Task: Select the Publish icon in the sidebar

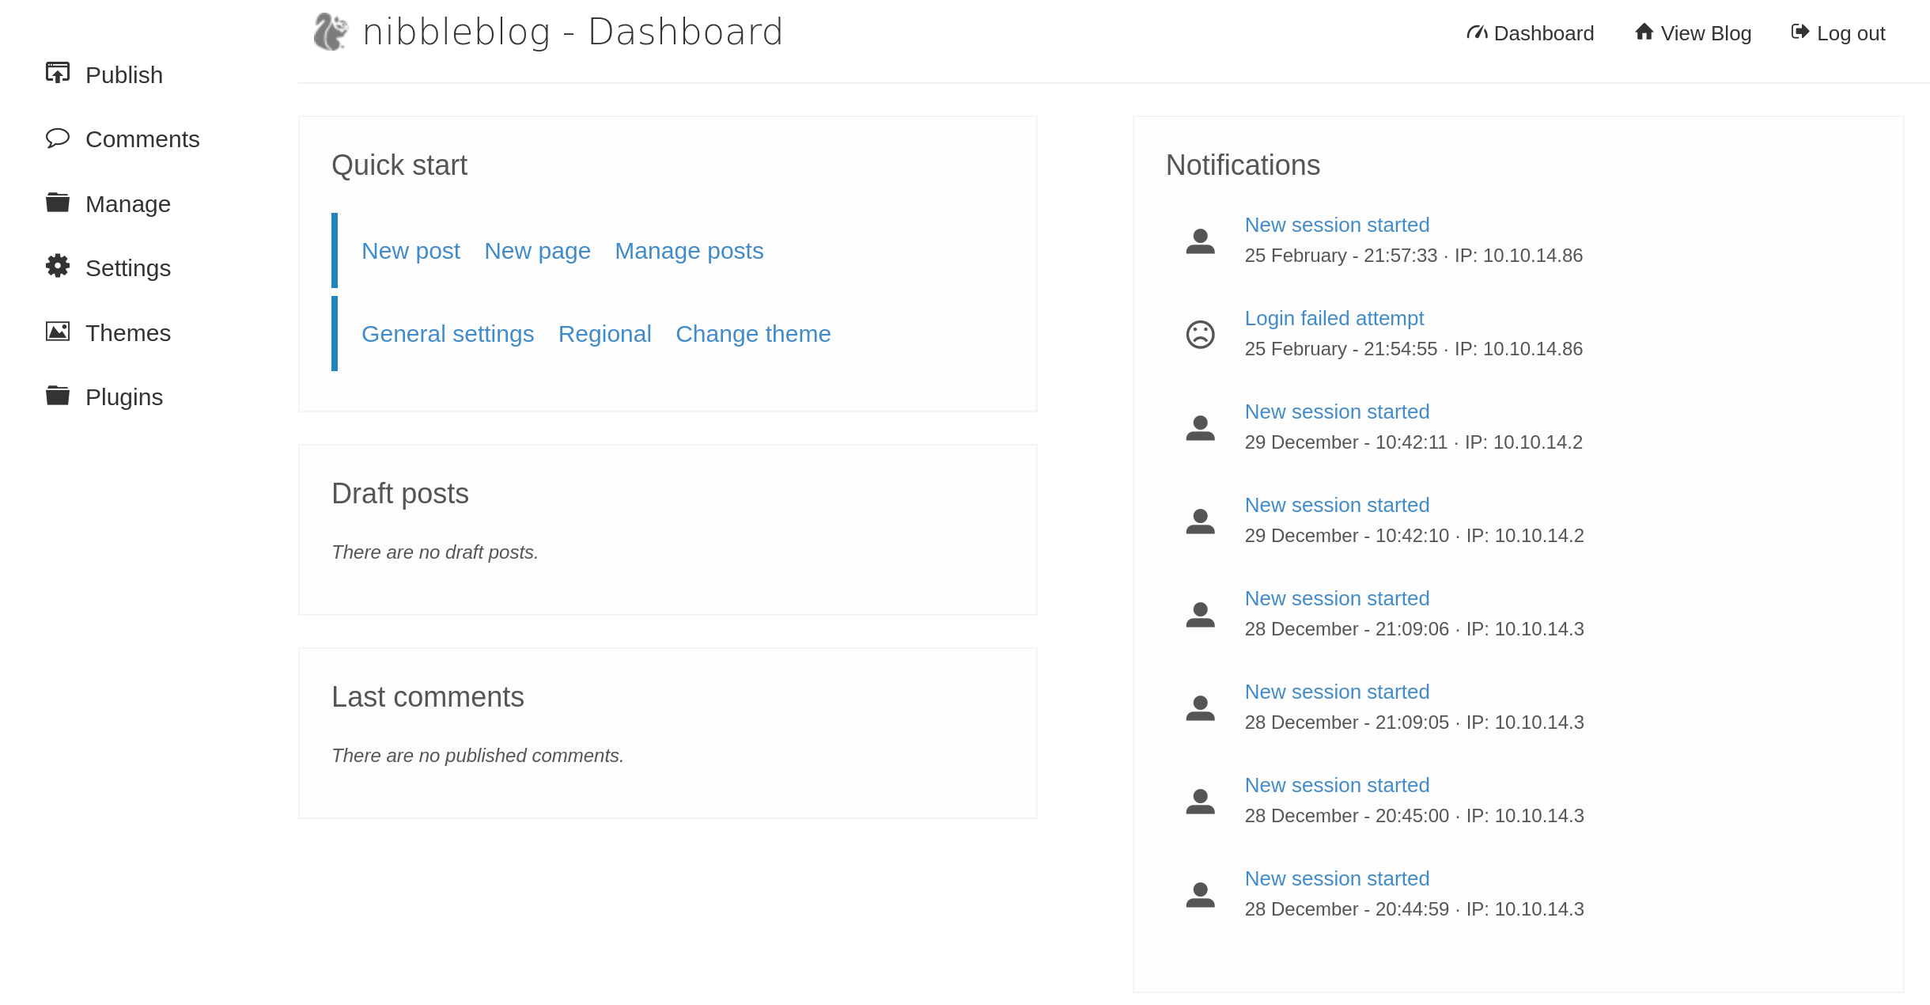Action: tap(57, 72)
